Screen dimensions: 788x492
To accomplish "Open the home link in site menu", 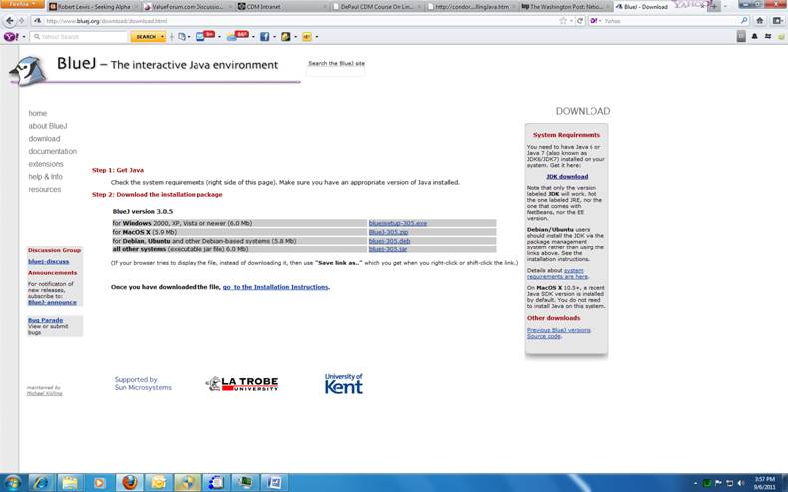I will 38,113.
